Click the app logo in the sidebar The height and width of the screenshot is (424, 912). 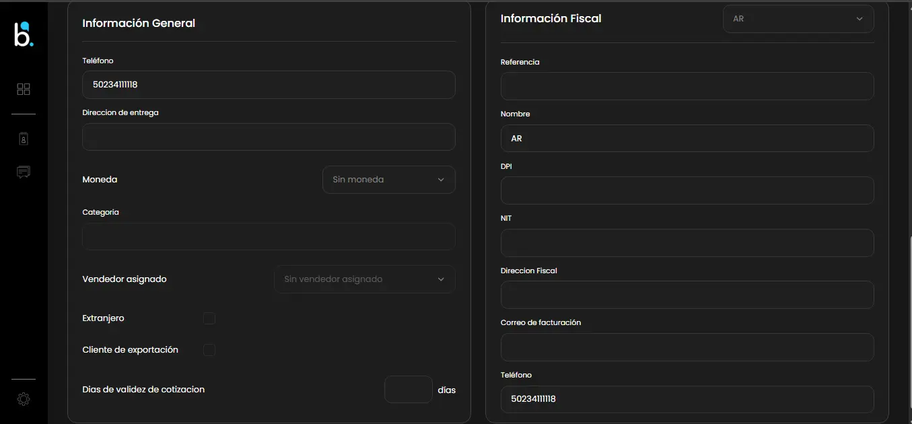(x=24, y=34)
